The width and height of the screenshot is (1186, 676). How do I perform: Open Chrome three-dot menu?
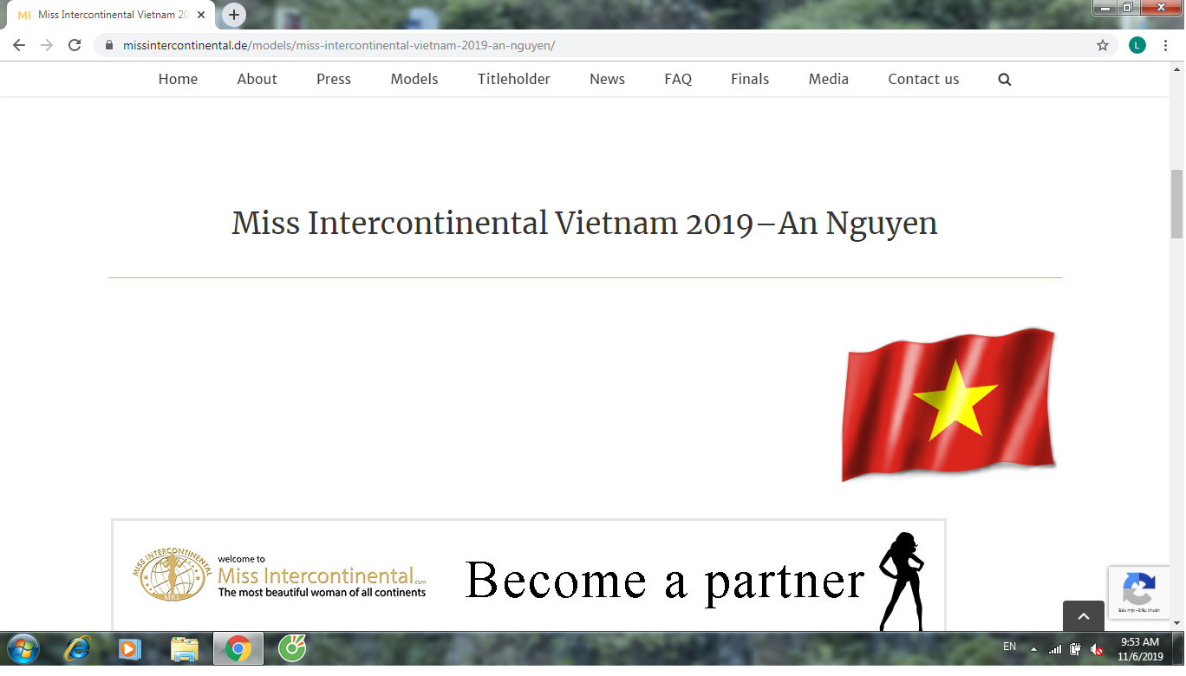click(1166, 45)
